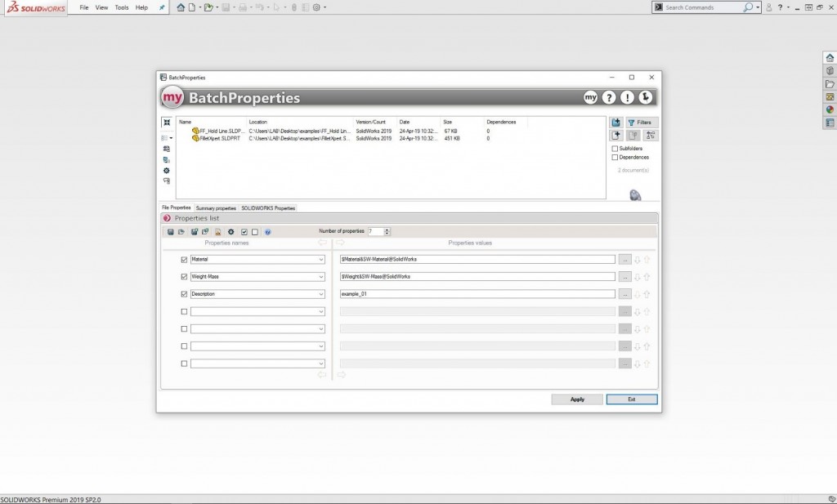Open the sixth empty property name dropdown
The height and width of the screenshot is (504, 837).
point(320,346)
